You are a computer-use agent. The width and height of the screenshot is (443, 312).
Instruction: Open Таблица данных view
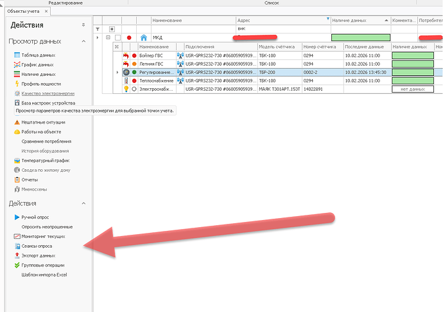[37, 55]
